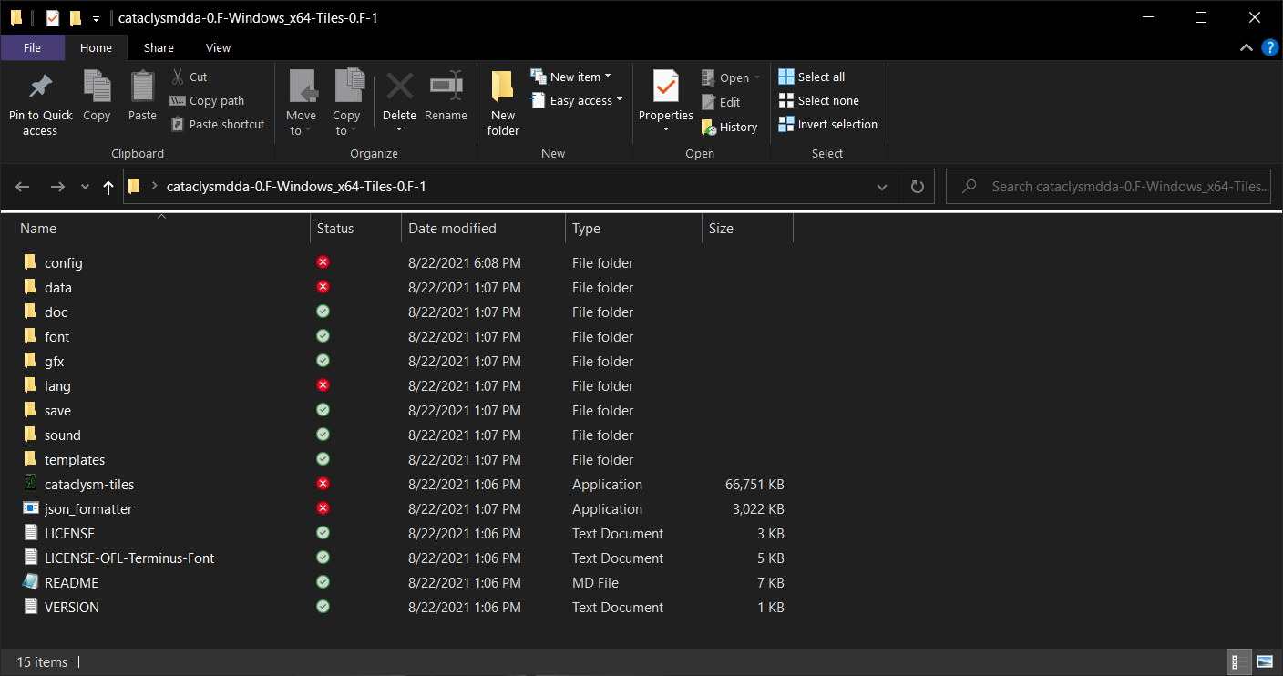Click Select all in ribbon
Screen dimensions: 1283x676
[x=812, y=77]
